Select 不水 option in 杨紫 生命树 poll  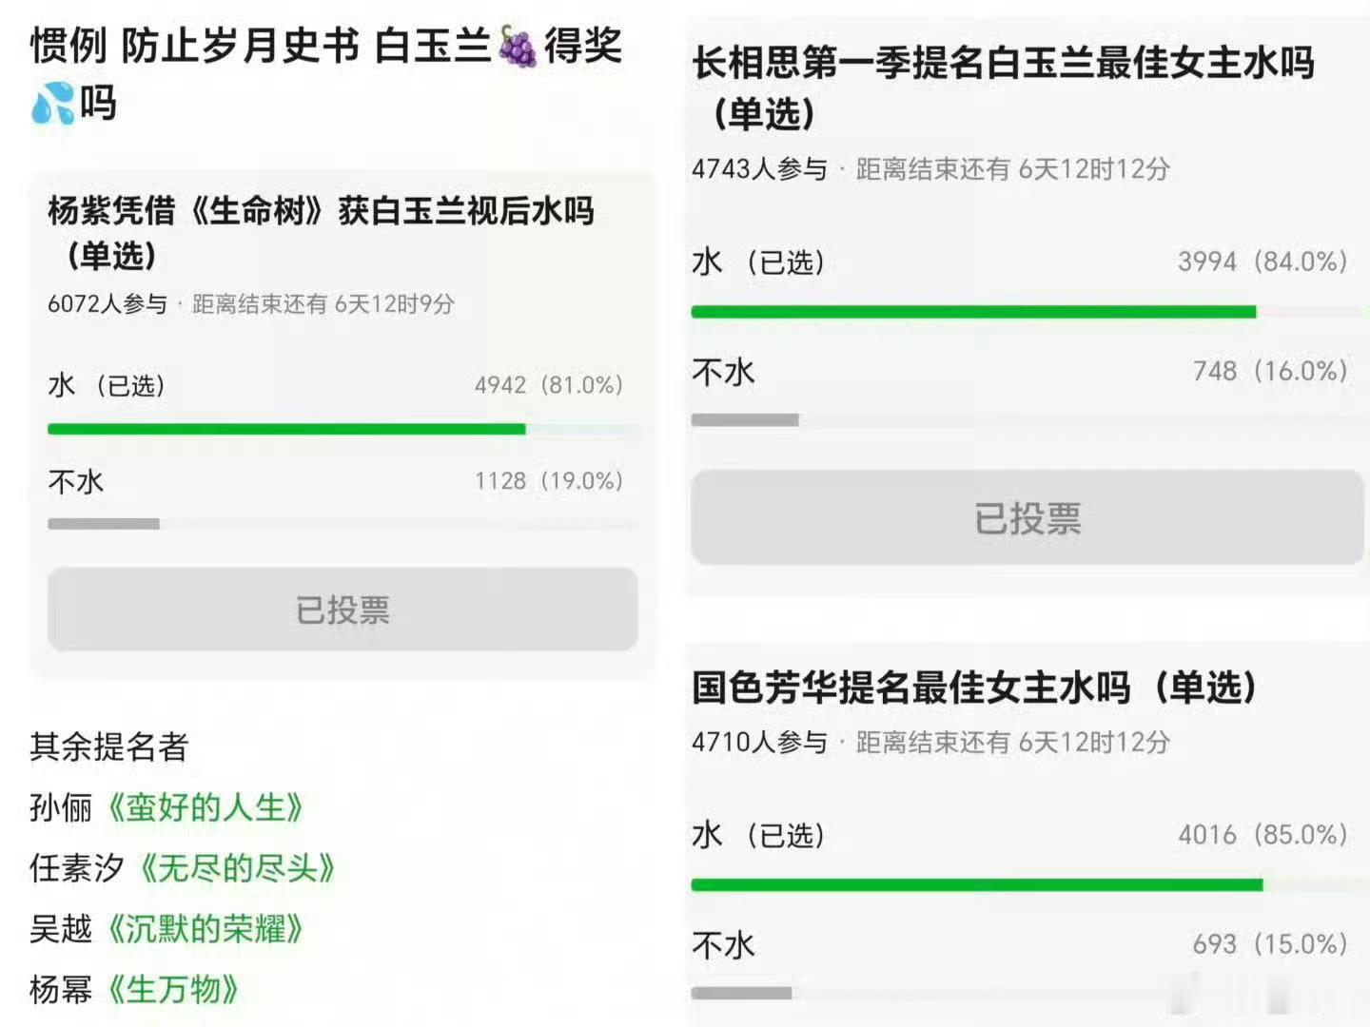336,481
